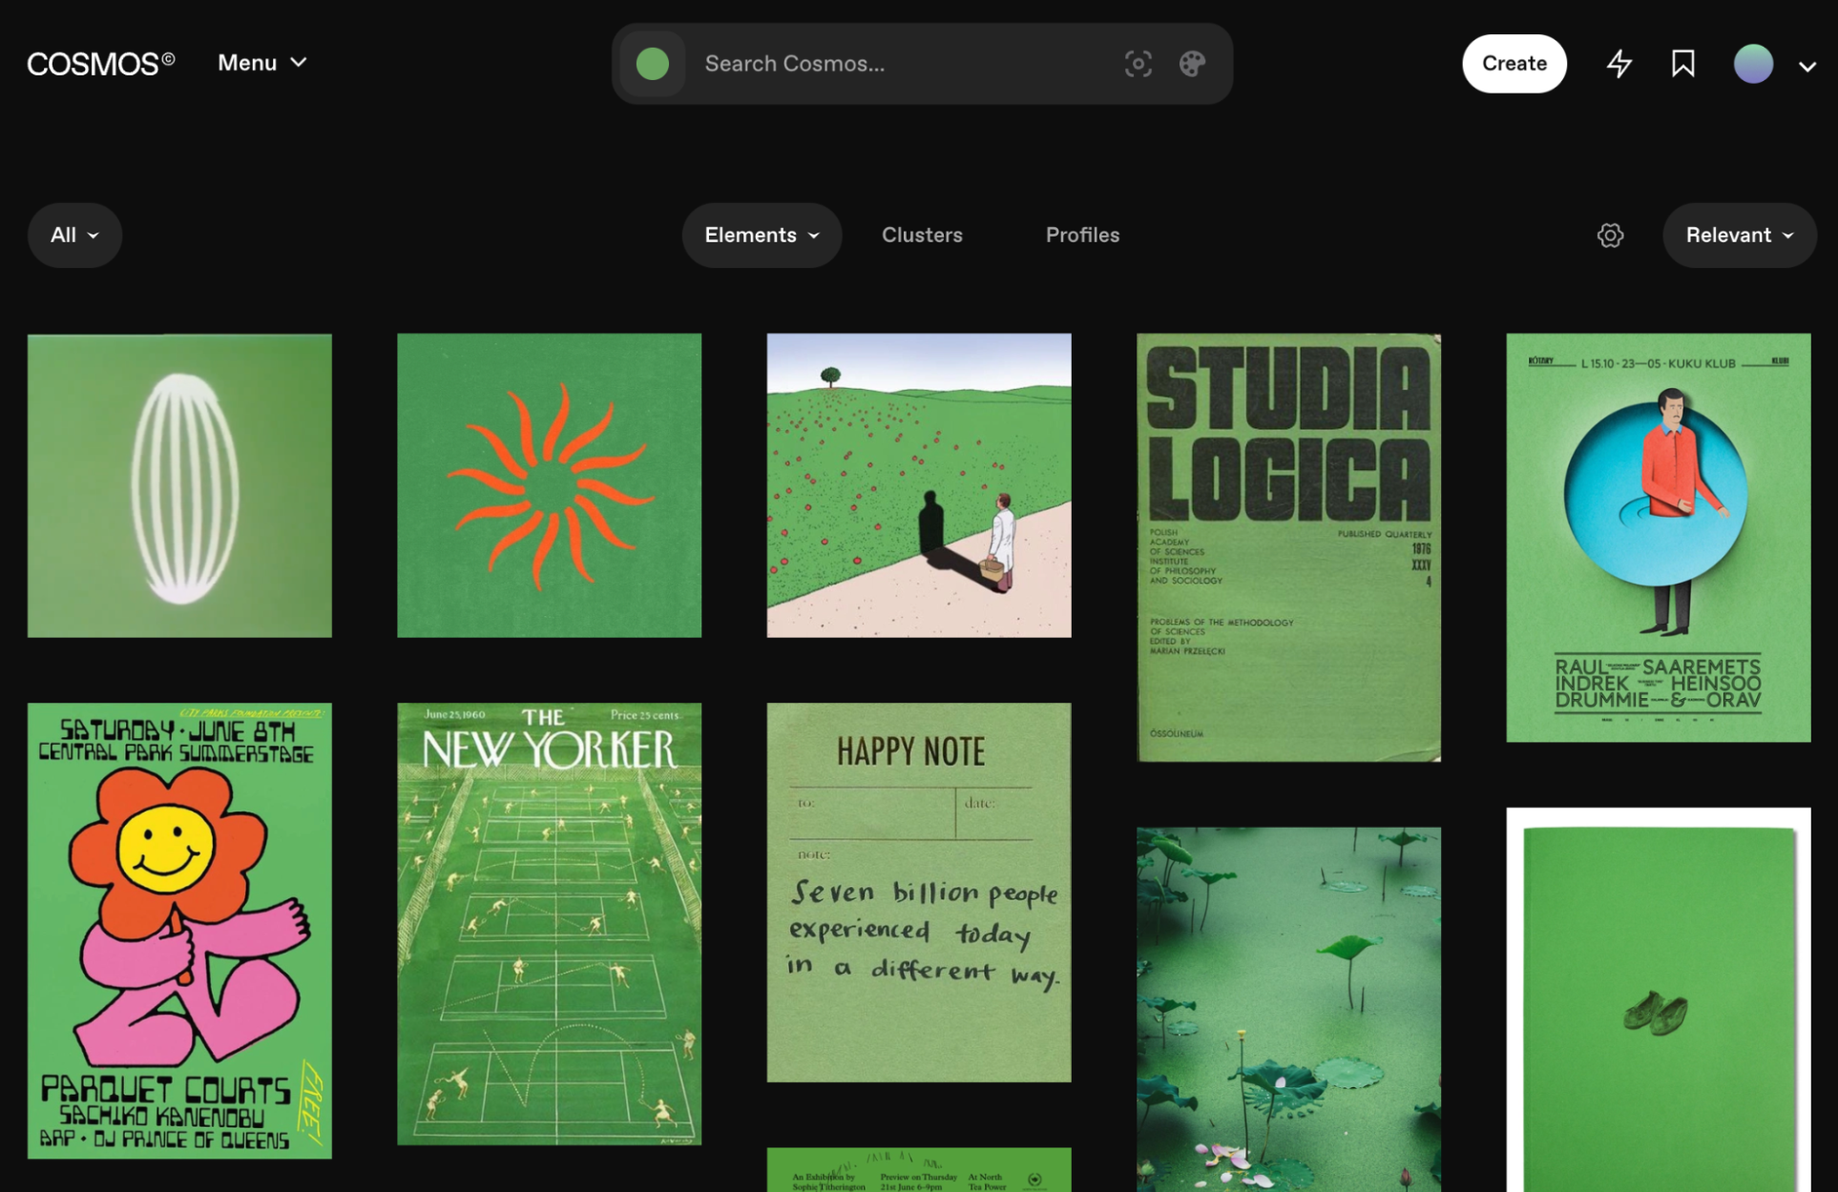Open the white oval lines on green thumbnail
This screenshot has width=1838, height=1192.
point(179,485)
